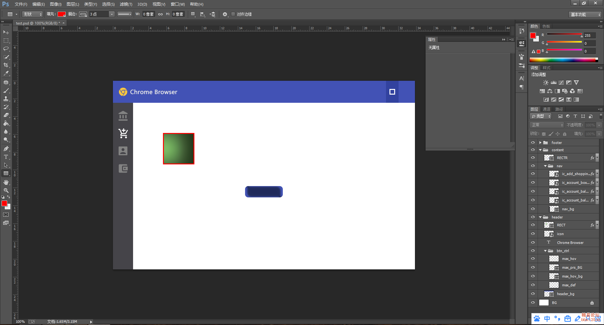This screenshot has width=604, height=325.
Task: Select the Eyedropper tool
Action: (6, 74)
